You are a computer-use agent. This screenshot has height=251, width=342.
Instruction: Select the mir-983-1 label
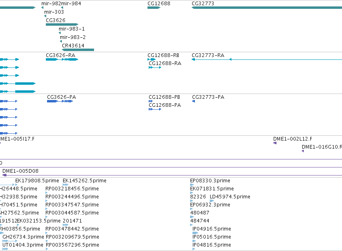point(72,29)
